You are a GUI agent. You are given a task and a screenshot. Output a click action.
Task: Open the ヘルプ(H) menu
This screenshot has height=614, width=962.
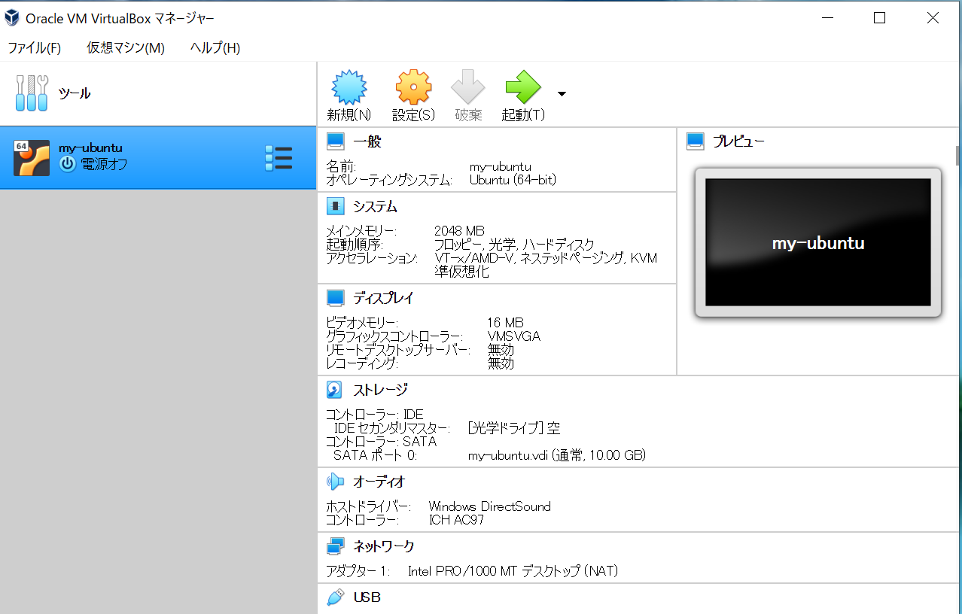point(215,48)
